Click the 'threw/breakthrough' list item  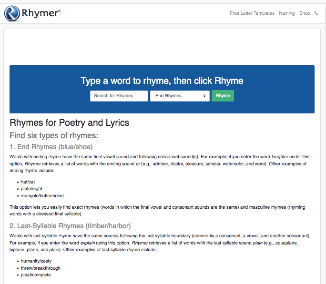[41, 268]
